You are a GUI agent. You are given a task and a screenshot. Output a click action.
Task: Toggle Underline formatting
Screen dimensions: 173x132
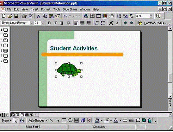click(x=62, y=23)
